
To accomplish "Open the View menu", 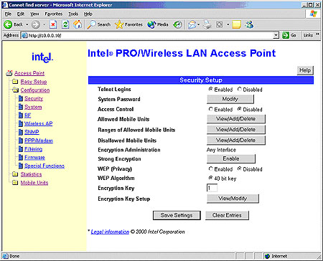I will [x=34, y=14].
